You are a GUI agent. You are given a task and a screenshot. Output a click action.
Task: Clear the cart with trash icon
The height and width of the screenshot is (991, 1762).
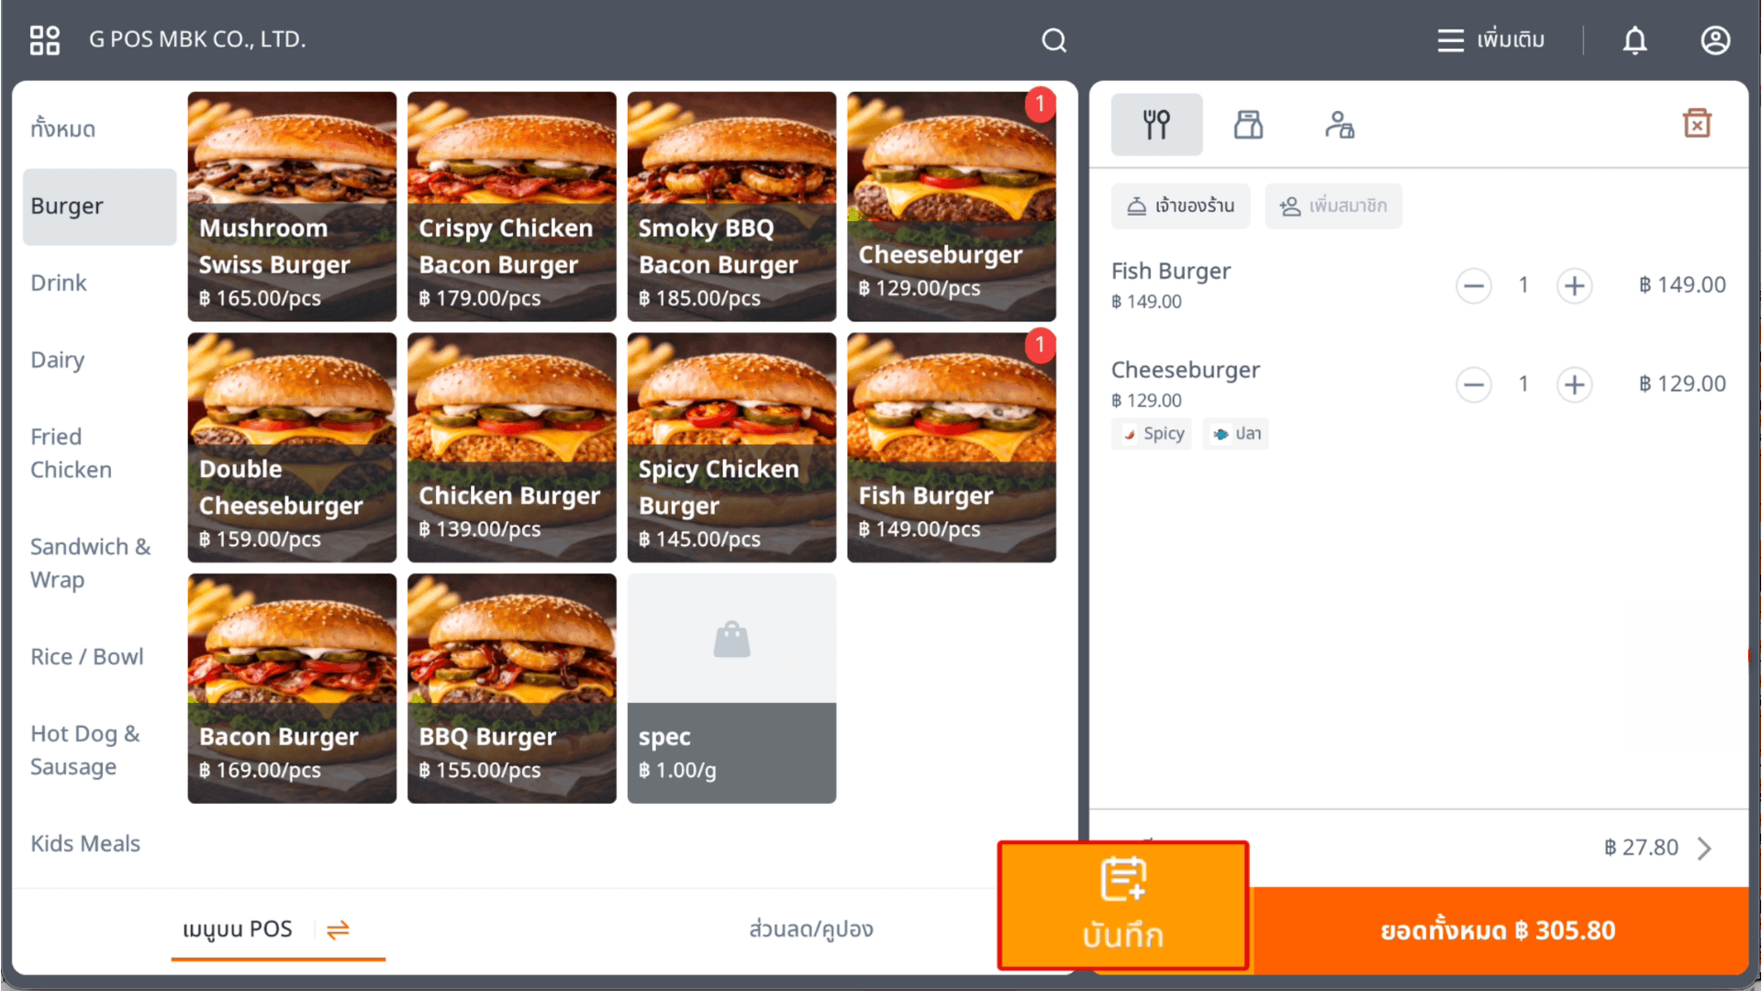pos(1697,123)
